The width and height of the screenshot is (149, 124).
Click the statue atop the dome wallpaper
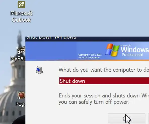point(20,38)
